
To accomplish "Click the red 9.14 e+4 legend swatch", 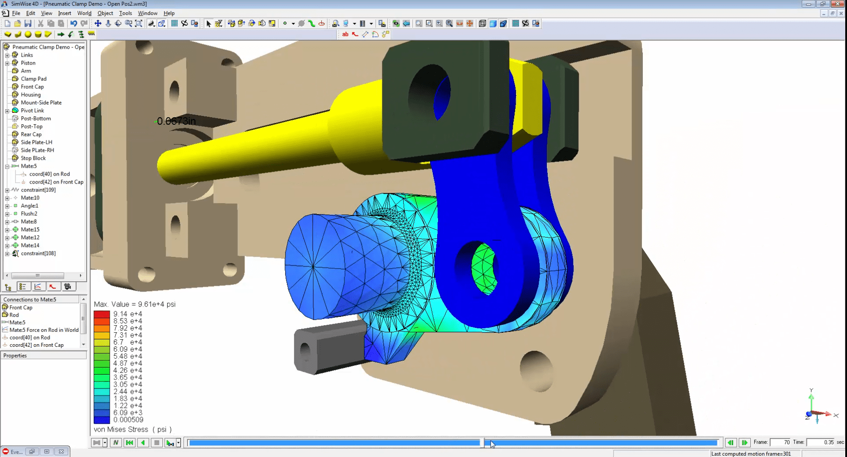I will 102,314.
